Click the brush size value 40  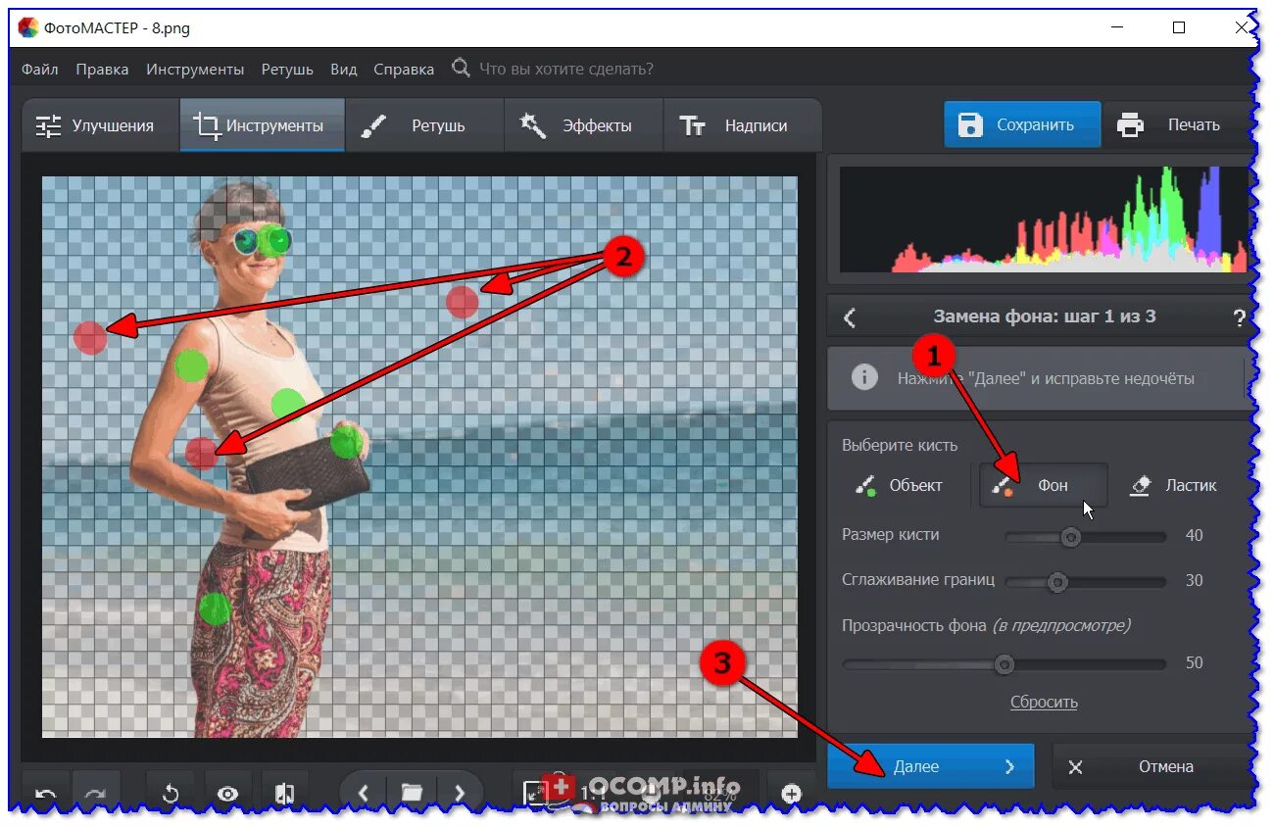coord(1194,535)
